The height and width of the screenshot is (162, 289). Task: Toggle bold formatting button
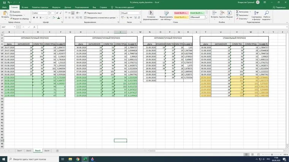coord(34,18)
